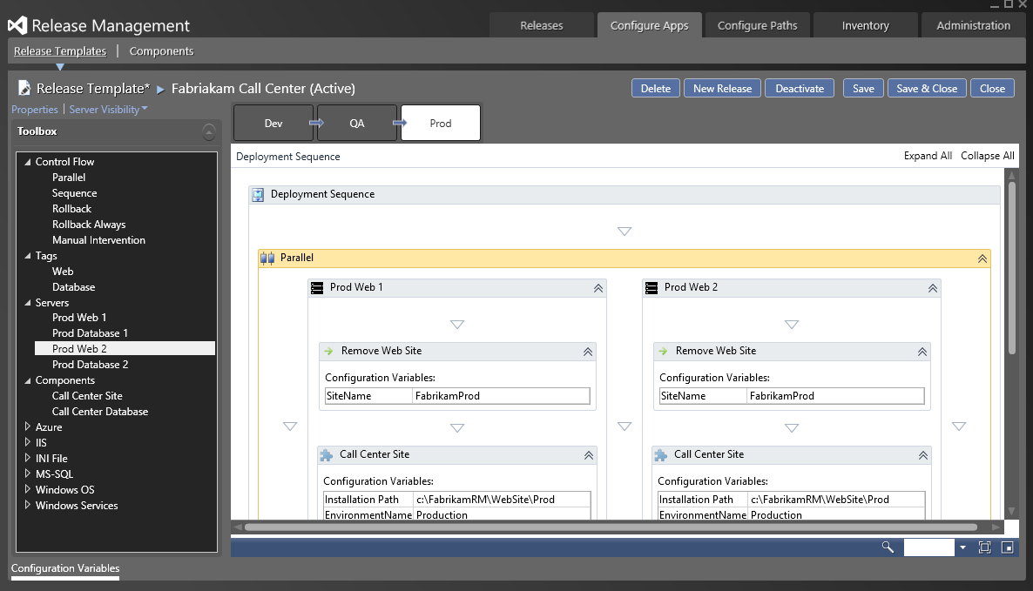
Task: Click the Deployment Sequence header icon
Action: (258, 195)
